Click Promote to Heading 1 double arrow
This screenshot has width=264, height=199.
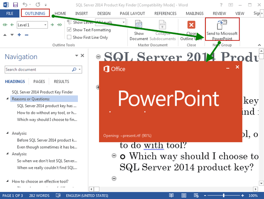tap(5, 25)
